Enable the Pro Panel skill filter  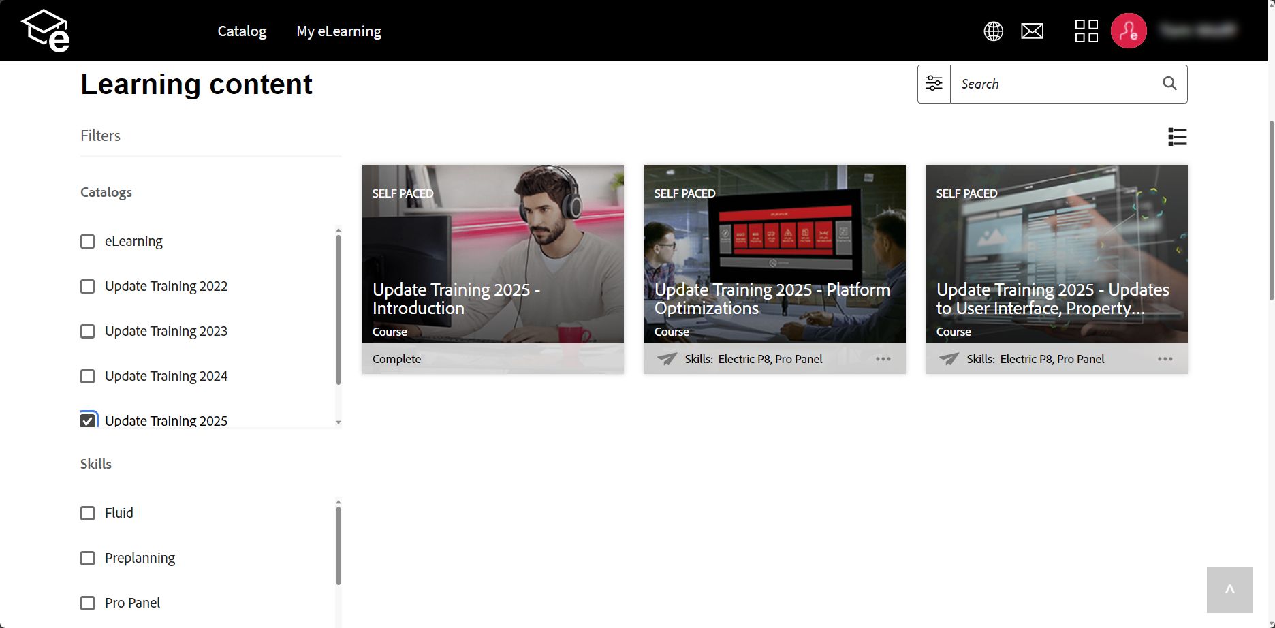click(x=88, y=603)
